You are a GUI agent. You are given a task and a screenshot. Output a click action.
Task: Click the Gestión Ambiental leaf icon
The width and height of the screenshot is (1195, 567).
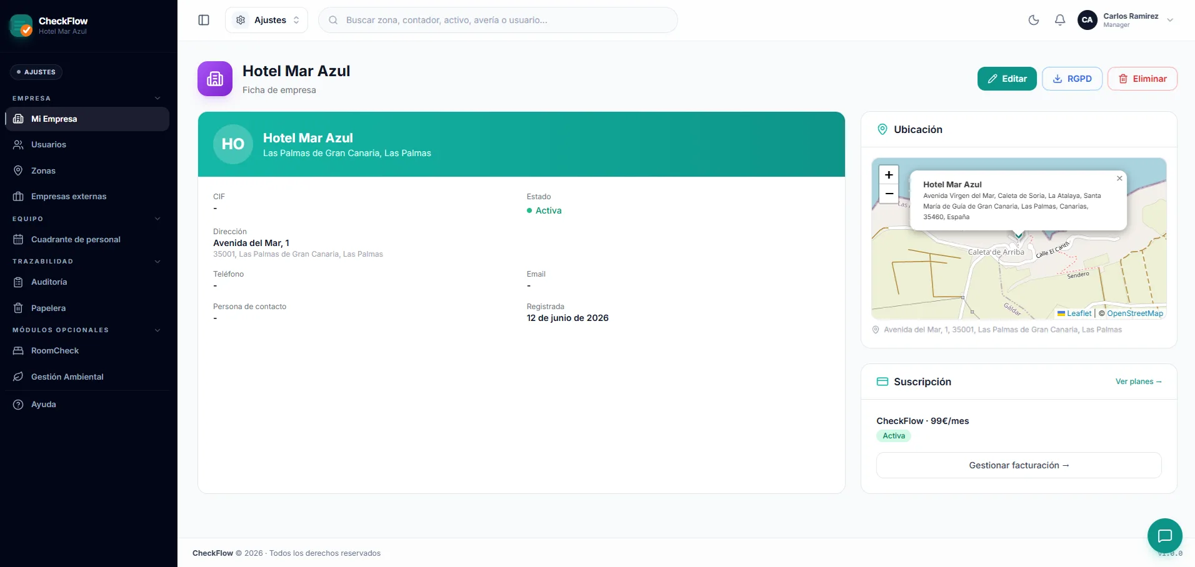18,377
